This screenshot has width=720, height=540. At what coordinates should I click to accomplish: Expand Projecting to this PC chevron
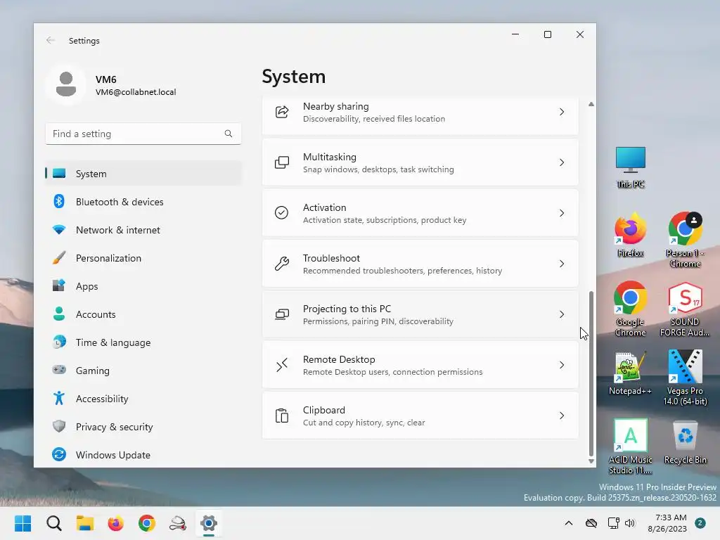click(x=562, y=314)
